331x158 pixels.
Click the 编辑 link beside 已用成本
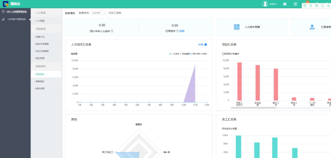pos(182,31)
